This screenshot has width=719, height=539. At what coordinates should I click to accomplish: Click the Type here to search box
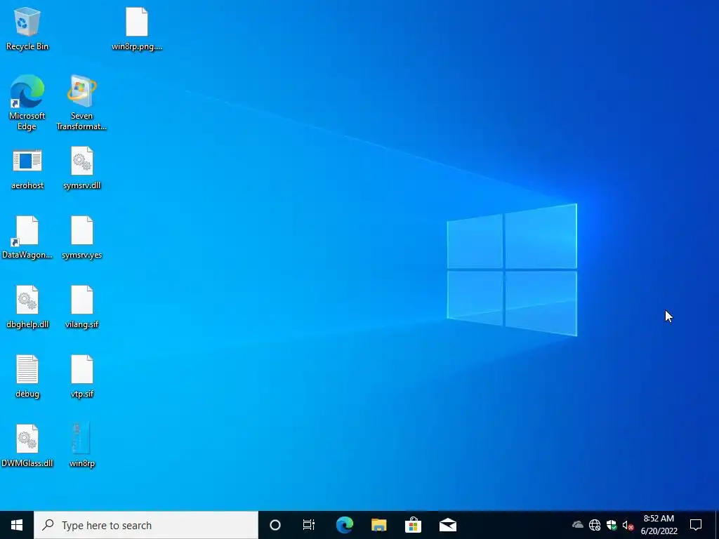pos(146,525)
